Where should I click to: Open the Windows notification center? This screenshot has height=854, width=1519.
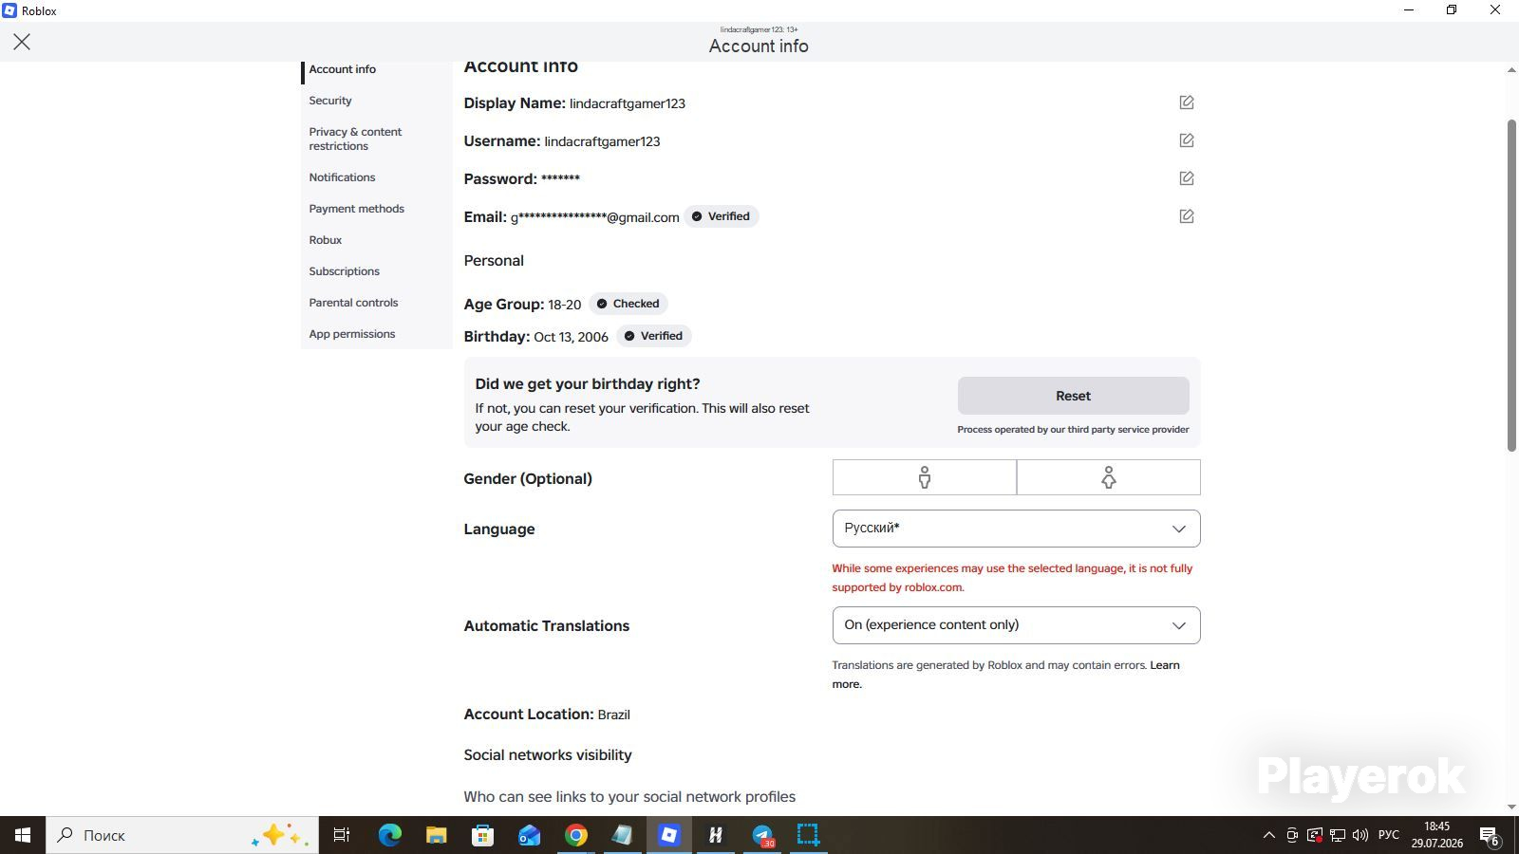[x=1489, y=835]
